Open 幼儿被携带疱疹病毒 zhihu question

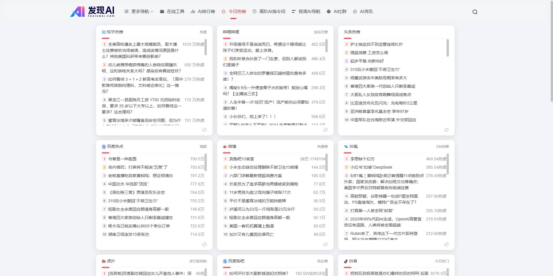(x=141, y=68)
